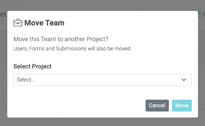Dismiss dialog via dimmed backdrop below it

102,122
